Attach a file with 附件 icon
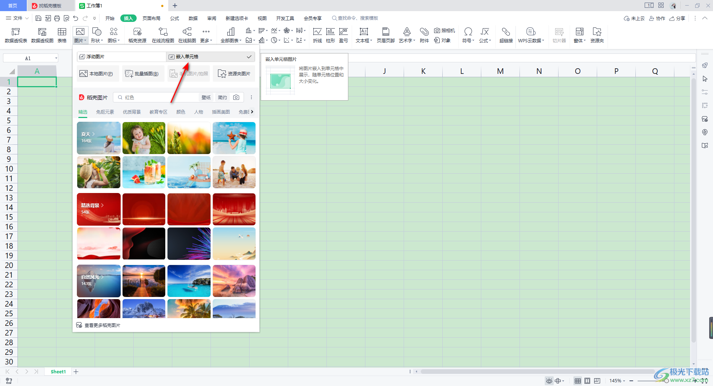Viewport: 713px width, 386px height. pos(424,35)
